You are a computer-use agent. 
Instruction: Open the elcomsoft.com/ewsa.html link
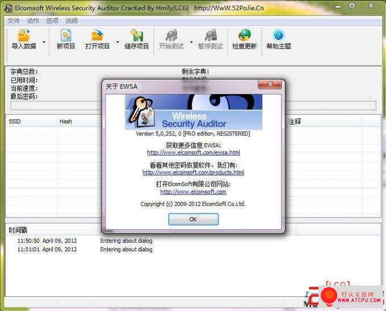click(194, 153)
